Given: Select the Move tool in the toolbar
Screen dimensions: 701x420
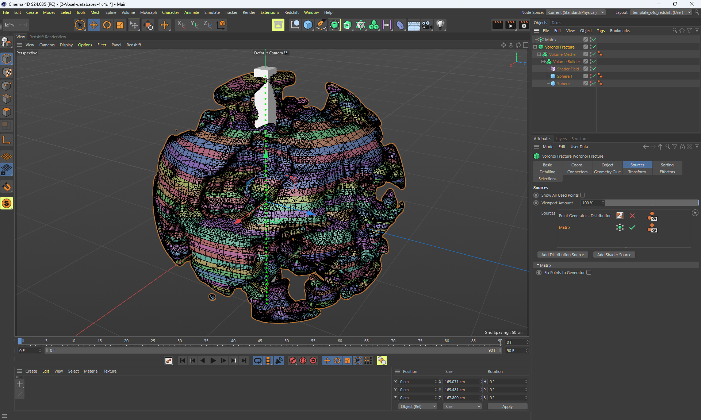Looking at the screenshot, I should coord(94,25).
